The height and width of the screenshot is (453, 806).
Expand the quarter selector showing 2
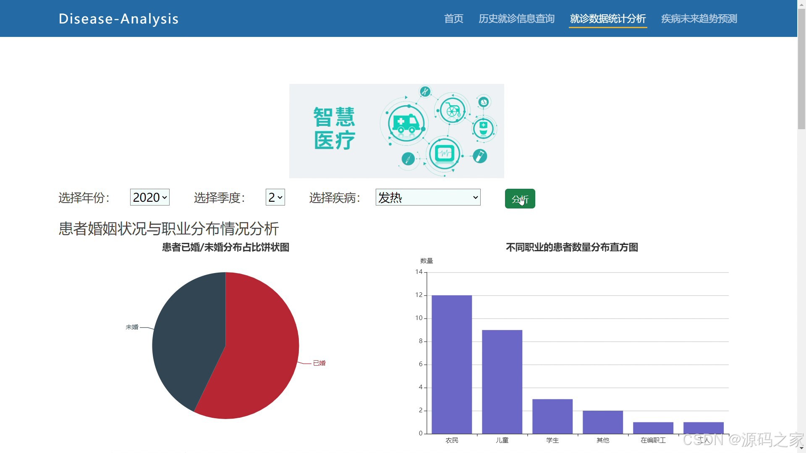(x=275, y=197)
